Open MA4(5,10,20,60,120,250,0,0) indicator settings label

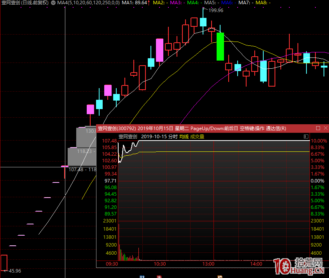(88, 3)
